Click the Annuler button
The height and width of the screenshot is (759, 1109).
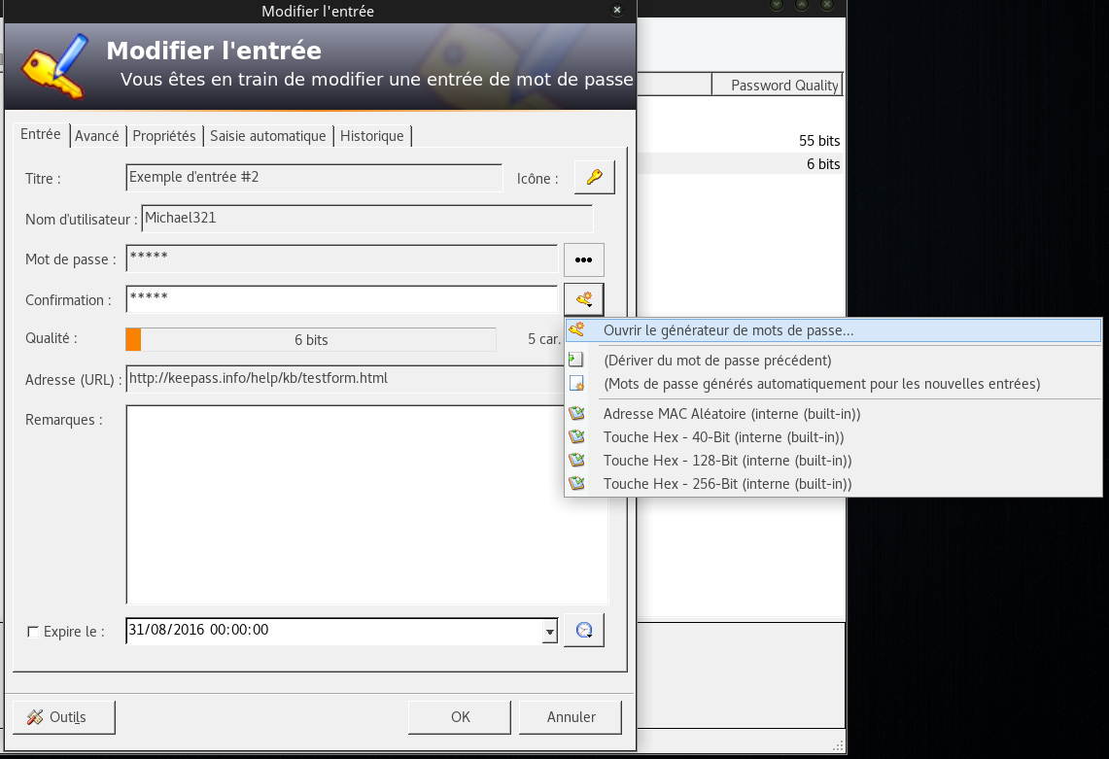click(571, 717)
